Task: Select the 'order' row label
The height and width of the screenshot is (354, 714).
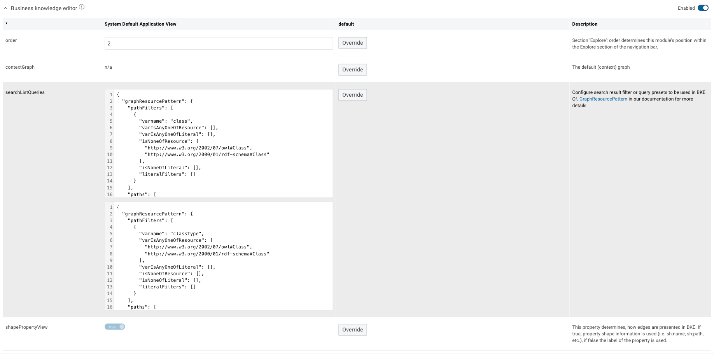Action: click(x=11, y=40)
